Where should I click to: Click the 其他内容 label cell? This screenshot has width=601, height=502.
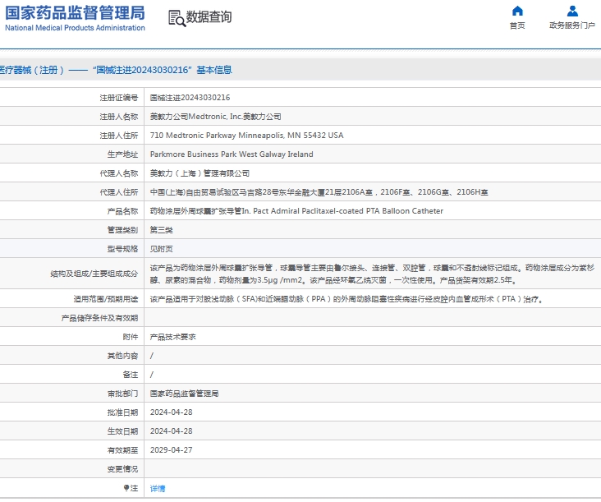pos(72,356)
